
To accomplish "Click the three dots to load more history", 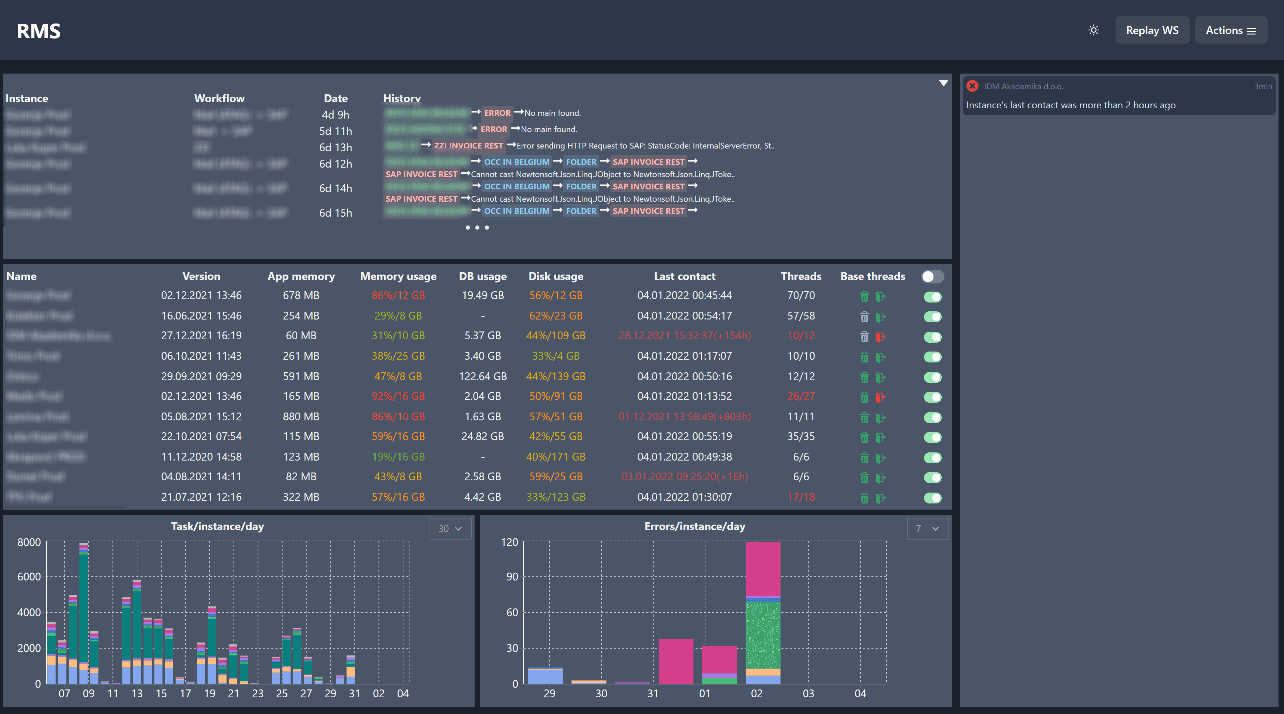I will (477, 228).
